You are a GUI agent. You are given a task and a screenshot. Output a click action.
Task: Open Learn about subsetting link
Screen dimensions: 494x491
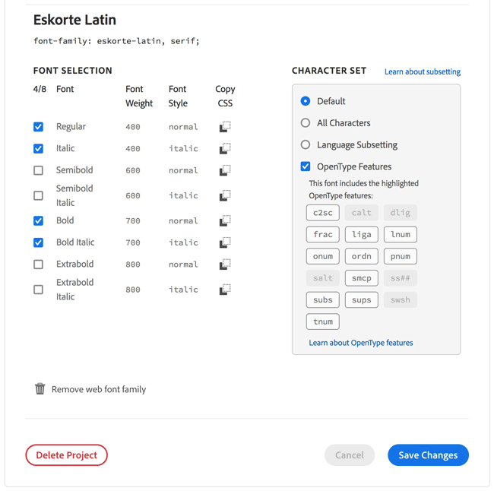[423, 72]
